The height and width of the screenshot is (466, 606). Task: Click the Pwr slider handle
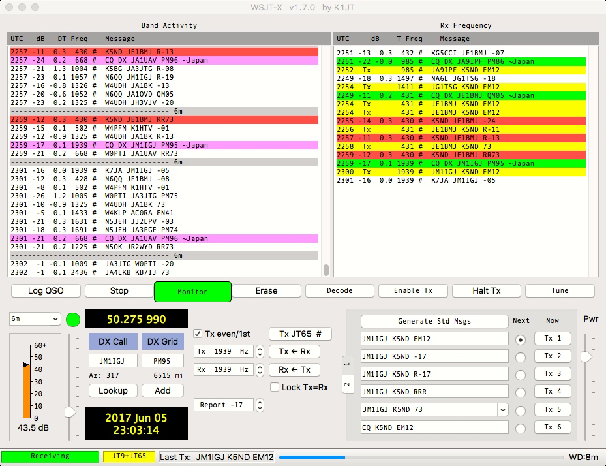tap(586, 356)
